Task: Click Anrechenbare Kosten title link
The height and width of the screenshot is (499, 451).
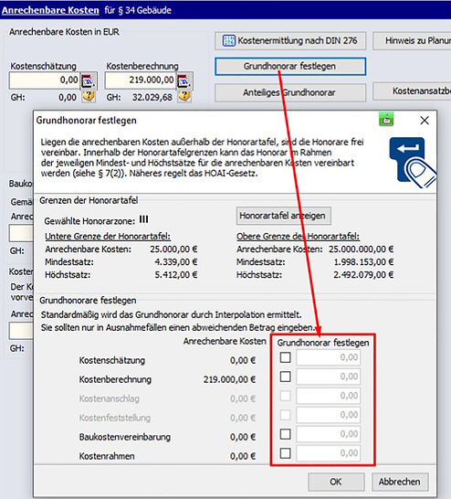Action: coord(50,10)
